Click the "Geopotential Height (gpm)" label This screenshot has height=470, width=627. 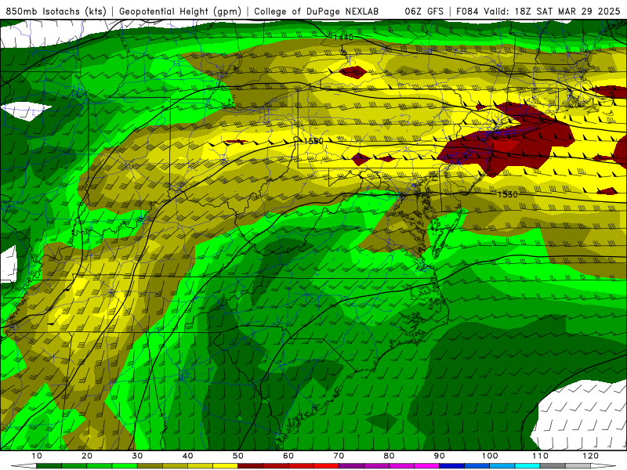pyautogui.click(x=180, y=11)
